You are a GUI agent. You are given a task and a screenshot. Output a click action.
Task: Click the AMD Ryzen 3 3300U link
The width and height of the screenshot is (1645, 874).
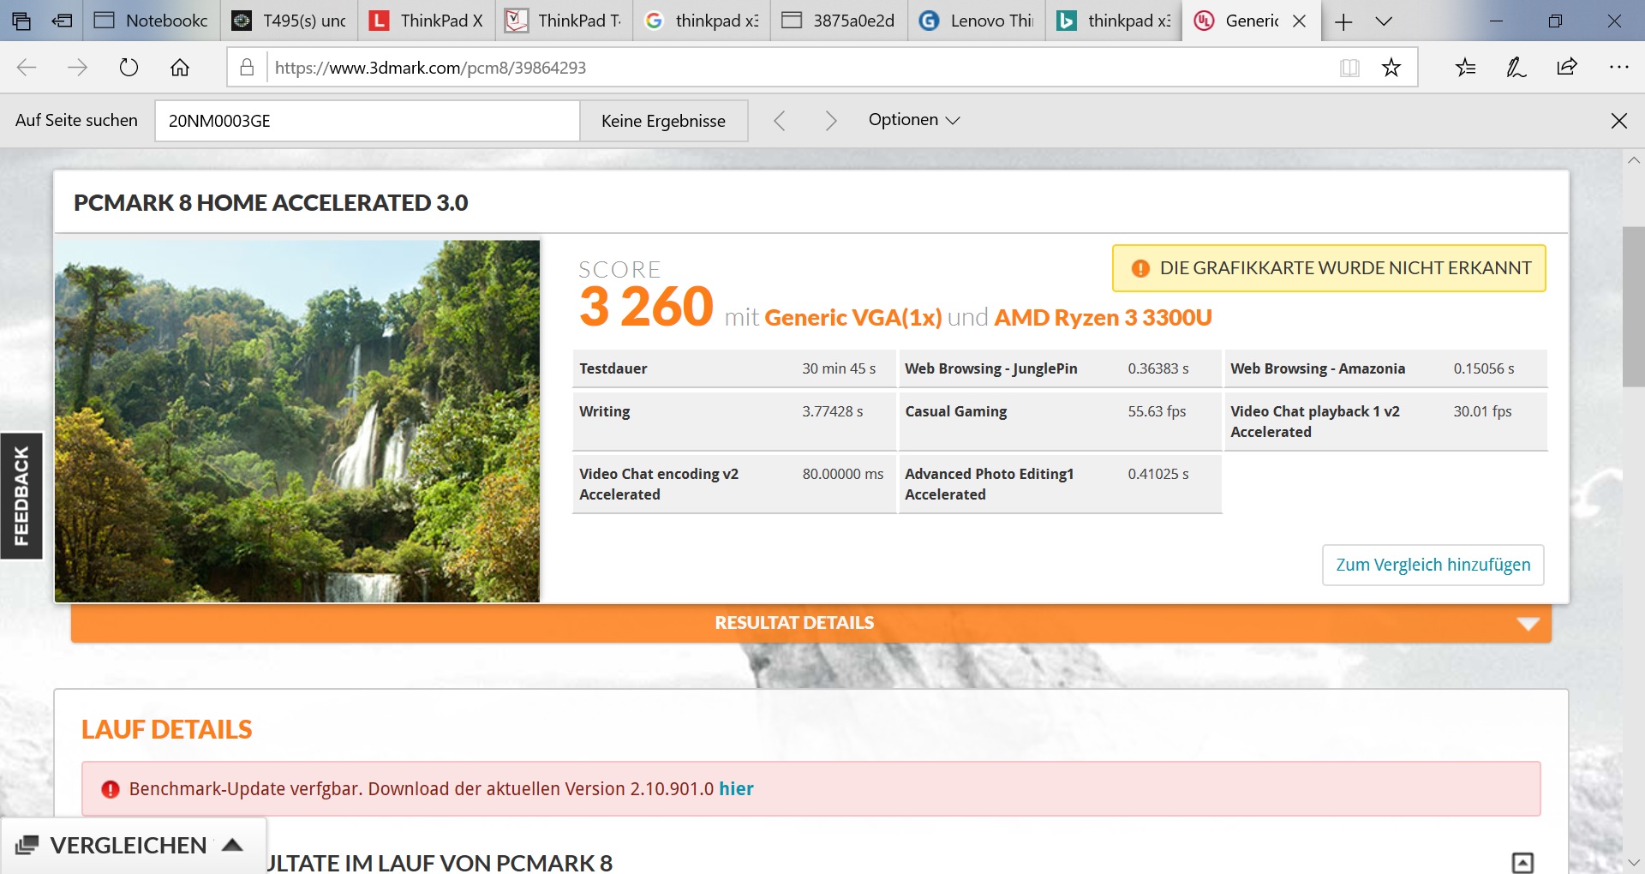tap(1103, 318)
